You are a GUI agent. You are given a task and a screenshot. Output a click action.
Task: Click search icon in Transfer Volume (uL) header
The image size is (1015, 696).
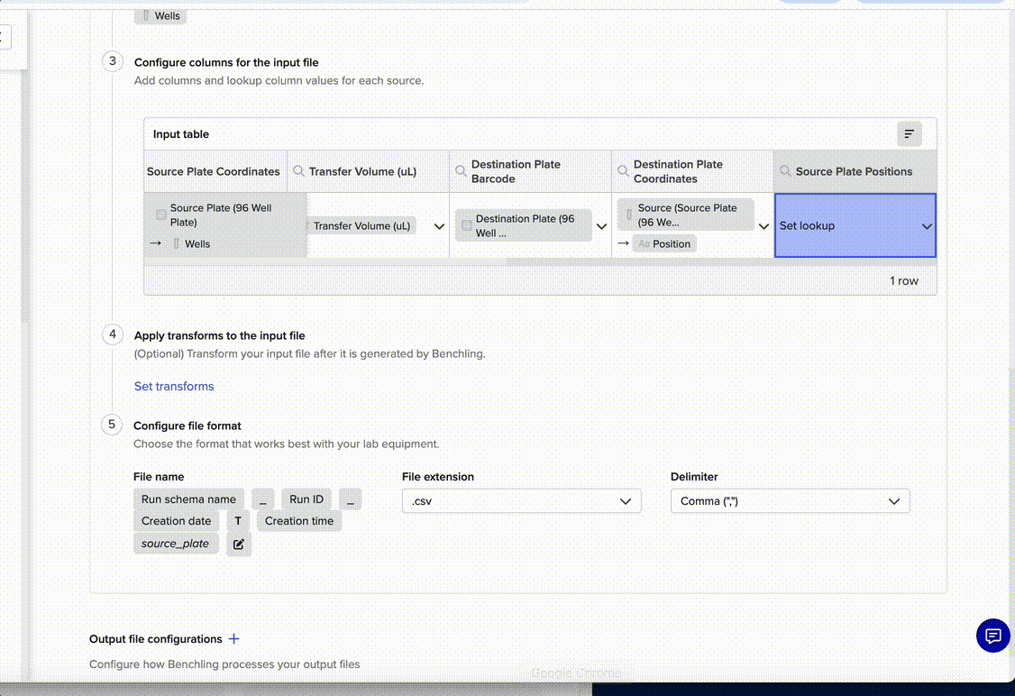(298, 171)
